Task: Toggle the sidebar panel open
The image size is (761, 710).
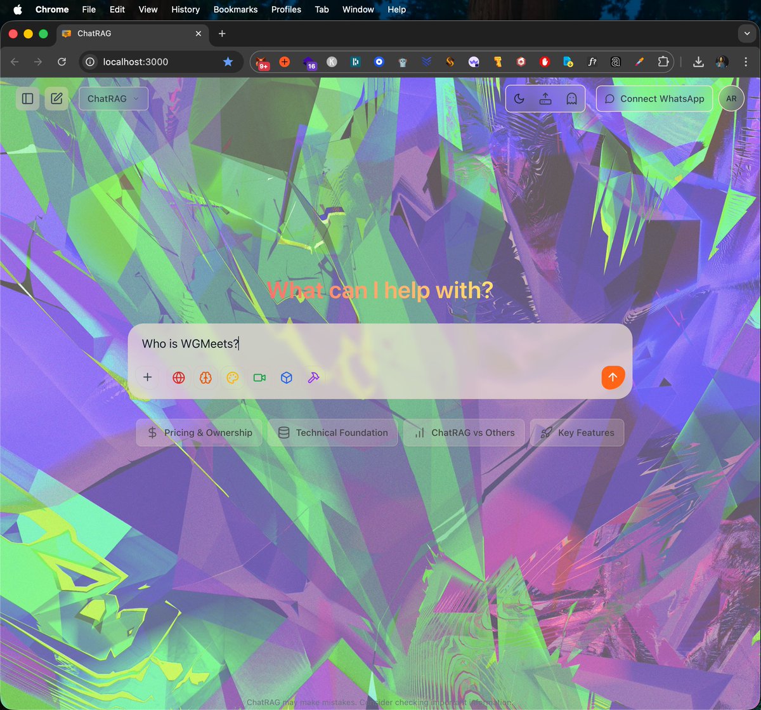Action: (27, 98)
